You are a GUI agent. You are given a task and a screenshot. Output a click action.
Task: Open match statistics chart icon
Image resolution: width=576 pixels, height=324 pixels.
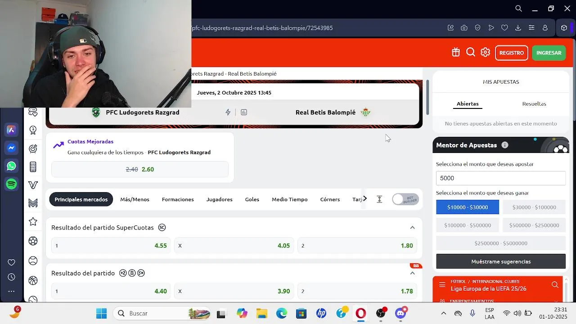tap(244, 112)
